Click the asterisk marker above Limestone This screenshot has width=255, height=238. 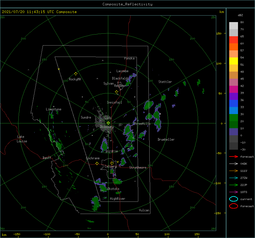pos(54,107)
